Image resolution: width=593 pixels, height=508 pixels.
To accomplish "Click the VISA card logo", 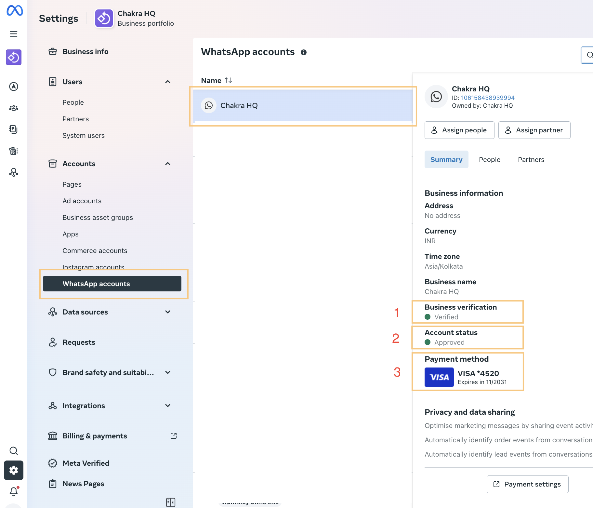I will (439, 377).
